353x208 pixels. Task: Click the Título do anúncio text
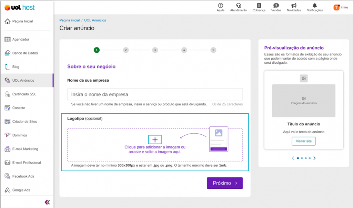[304, 124]
